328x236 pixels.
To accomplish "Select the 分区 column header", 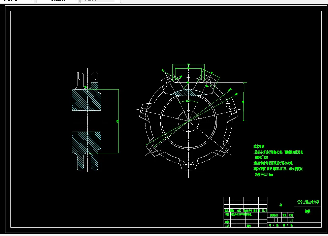I will tap(239, 211).
